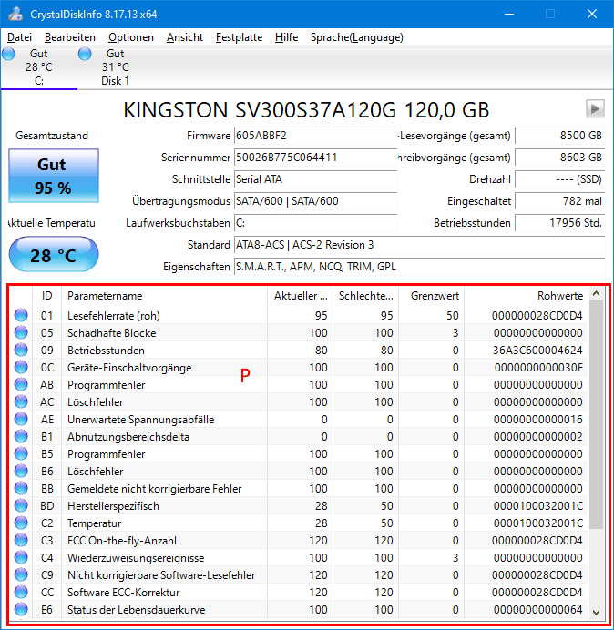
Task: Click the Aktueller column header
Action: (301, 296)
